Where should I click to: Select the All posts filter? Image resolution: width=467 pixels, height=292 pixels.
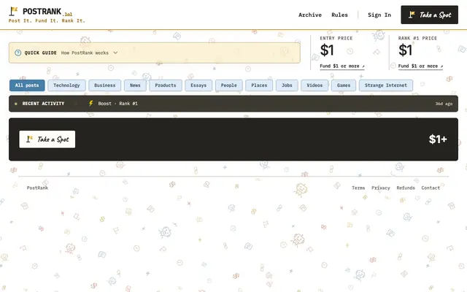coord(27,85)
